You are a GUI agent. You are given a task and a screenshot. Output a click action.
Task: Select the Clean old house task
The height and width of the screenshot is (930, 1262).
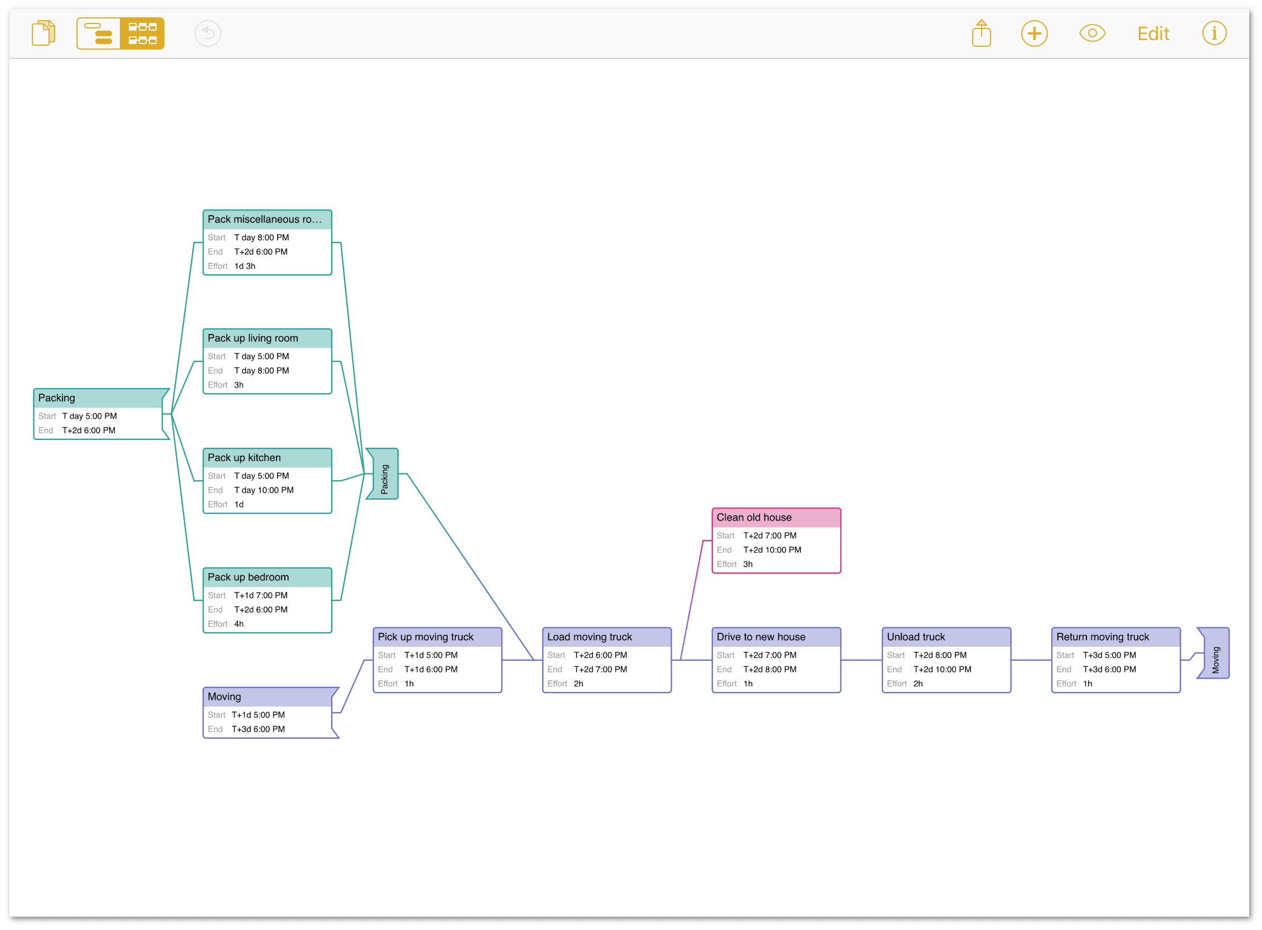coord(776,541)
